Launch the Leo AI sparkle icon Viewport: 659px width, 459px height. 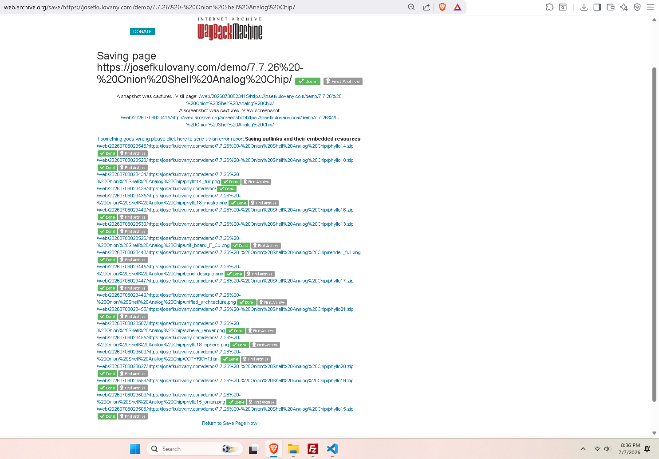[x=624, y=7]
